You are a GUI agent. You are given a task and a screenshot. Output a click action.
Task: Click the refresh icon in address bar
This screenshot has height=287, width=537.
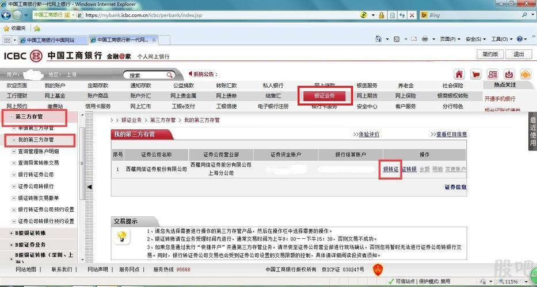402,15
